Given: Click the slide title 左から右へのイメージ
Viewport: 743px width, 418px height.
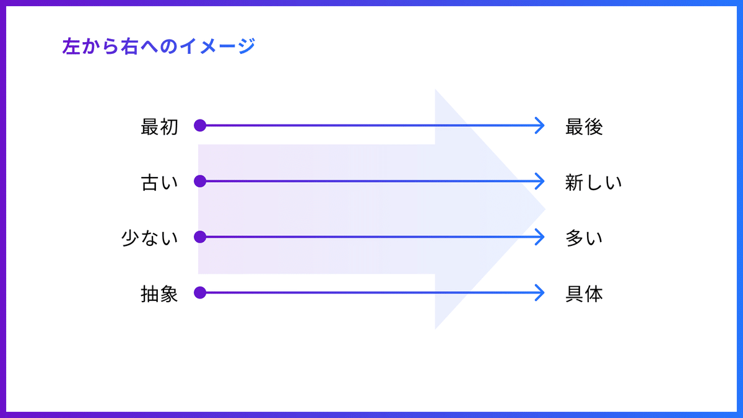Looking at the screenshot, I should pyautogui.click(x=159, y=46).
